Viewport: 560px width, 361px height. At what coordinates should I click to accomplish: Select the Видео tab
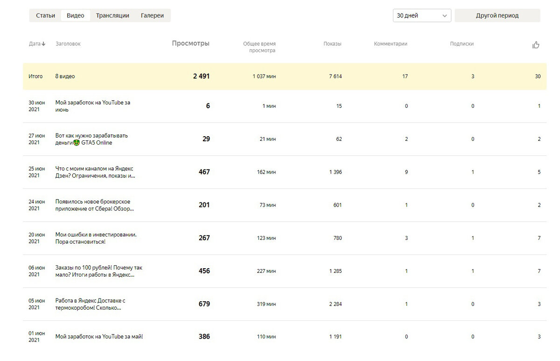(x=76, y=15)
